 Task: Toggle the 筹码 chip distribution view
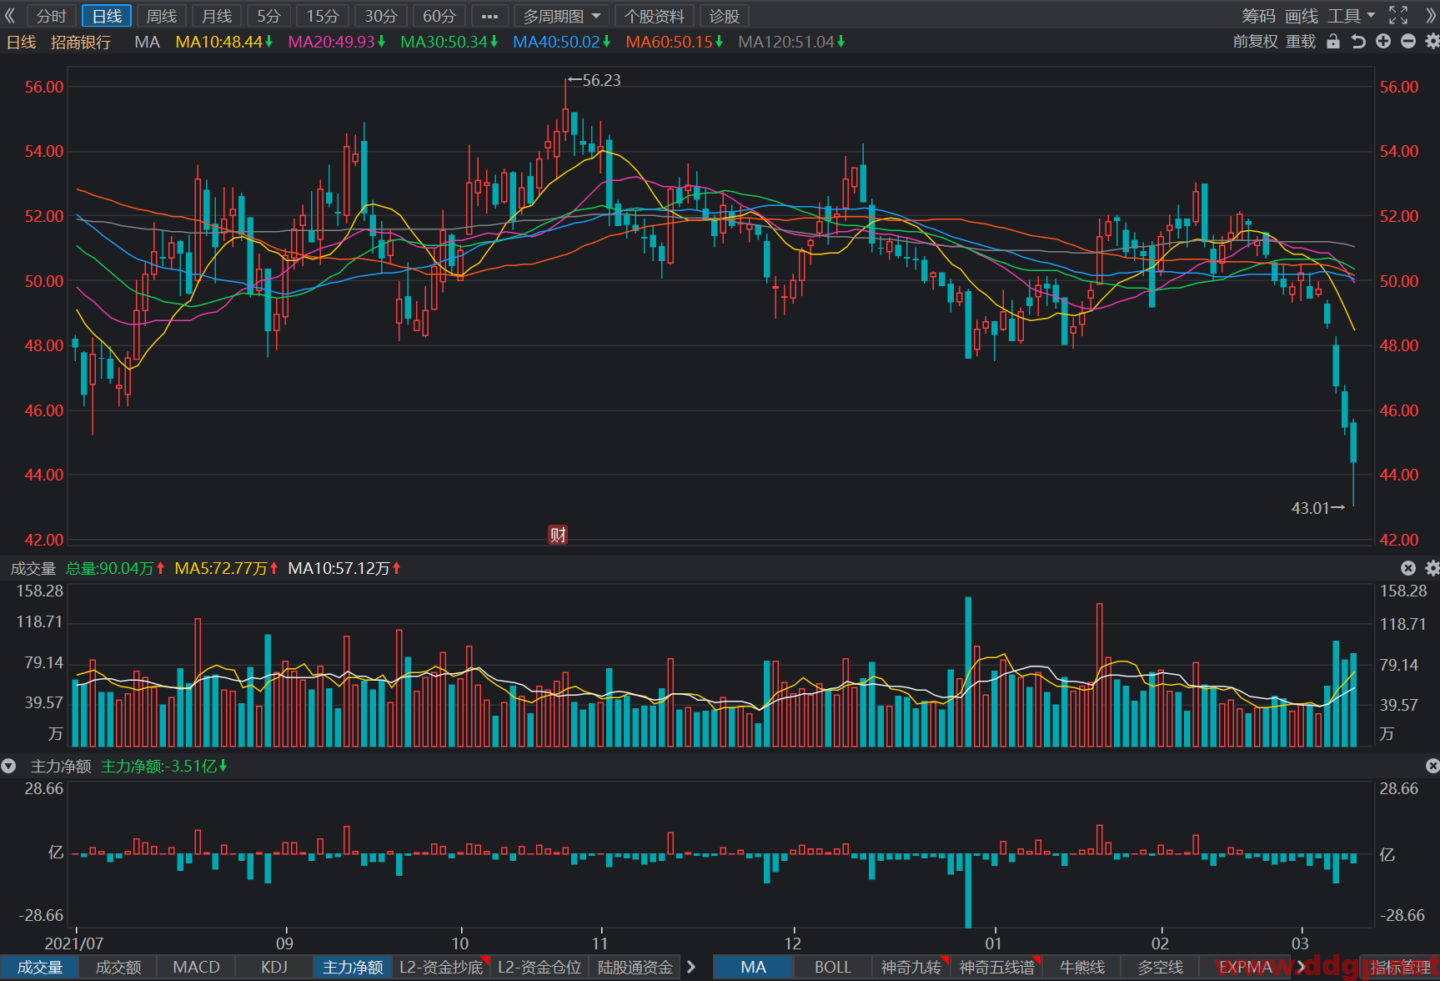(x=1258, y=16)
